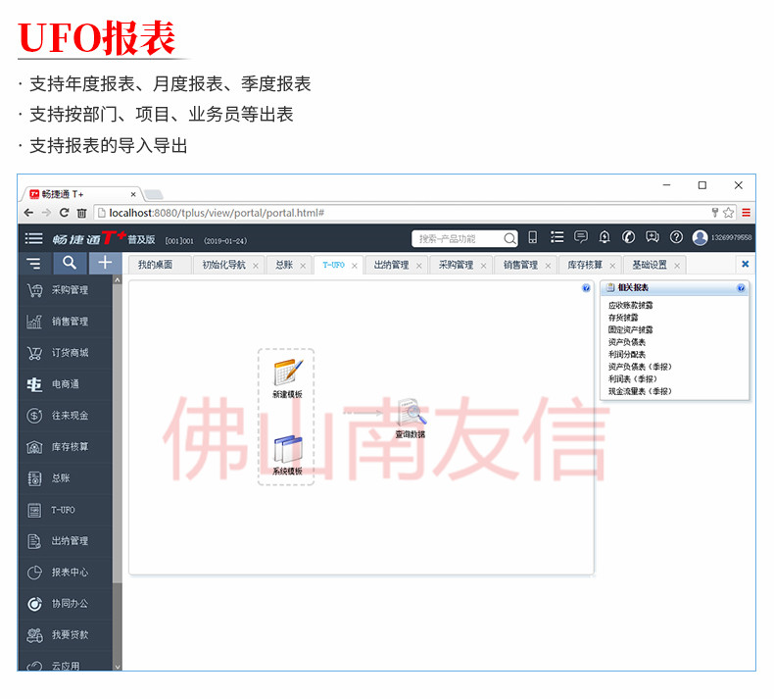Open T-UFO in the sidebar

[66, 510]
